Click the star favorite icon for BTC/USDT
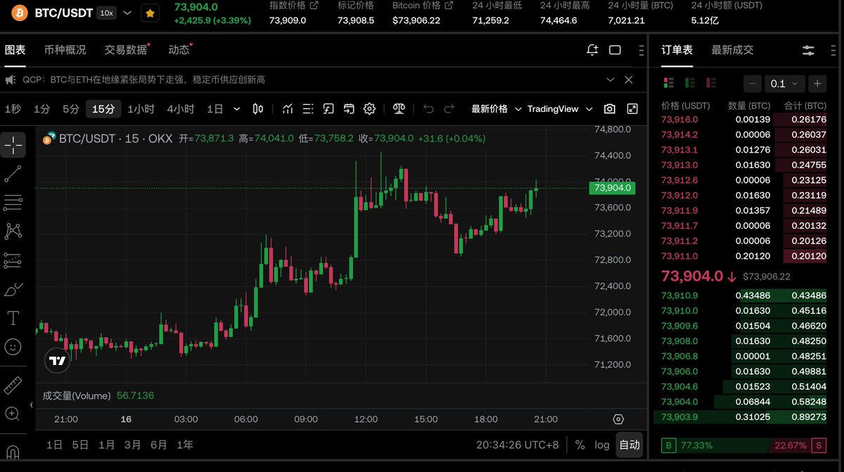This screenshot has width=844, height=472. click(x=149, y=13)
